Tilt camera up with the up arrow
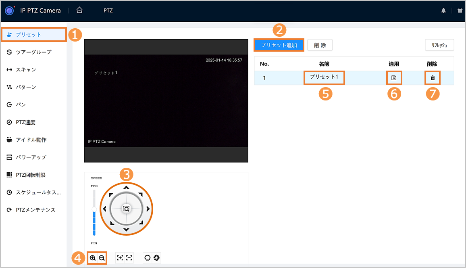 click(126, 188)
